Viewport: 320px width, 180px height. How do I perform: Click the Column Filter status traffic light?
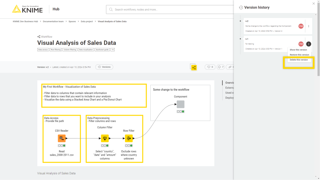tap(105, 146)
